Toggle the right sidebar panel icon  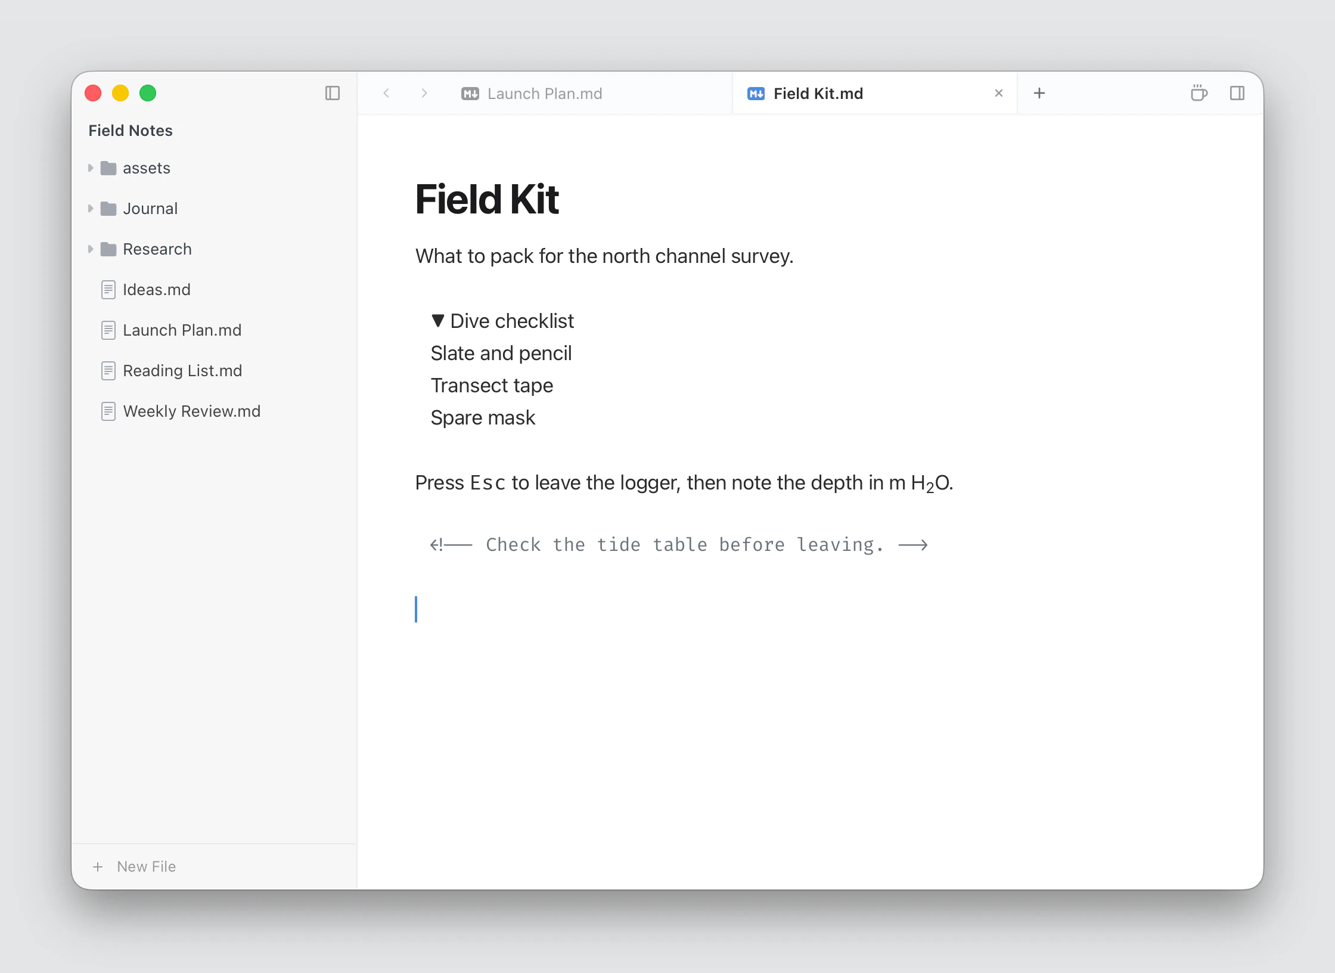(1237, 93)
